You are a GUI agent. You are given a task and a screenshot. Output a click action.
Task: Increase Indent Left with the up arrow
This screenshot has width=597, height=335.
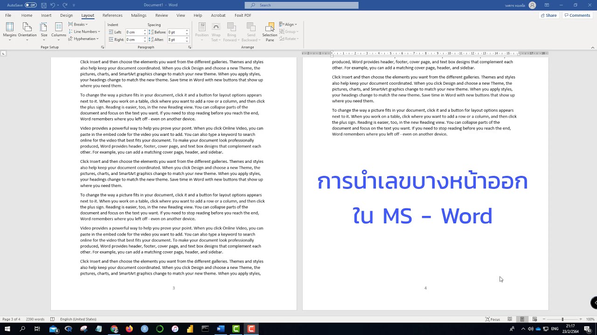[145, 31]
